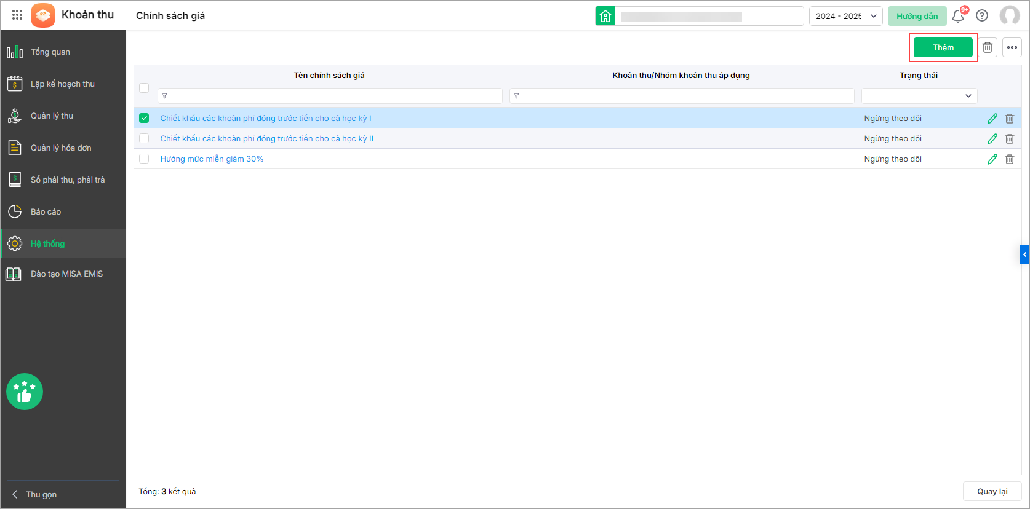Expand the blue side panel arrow
This screenshot has height=509, width=1030.
coord(1024,254)
